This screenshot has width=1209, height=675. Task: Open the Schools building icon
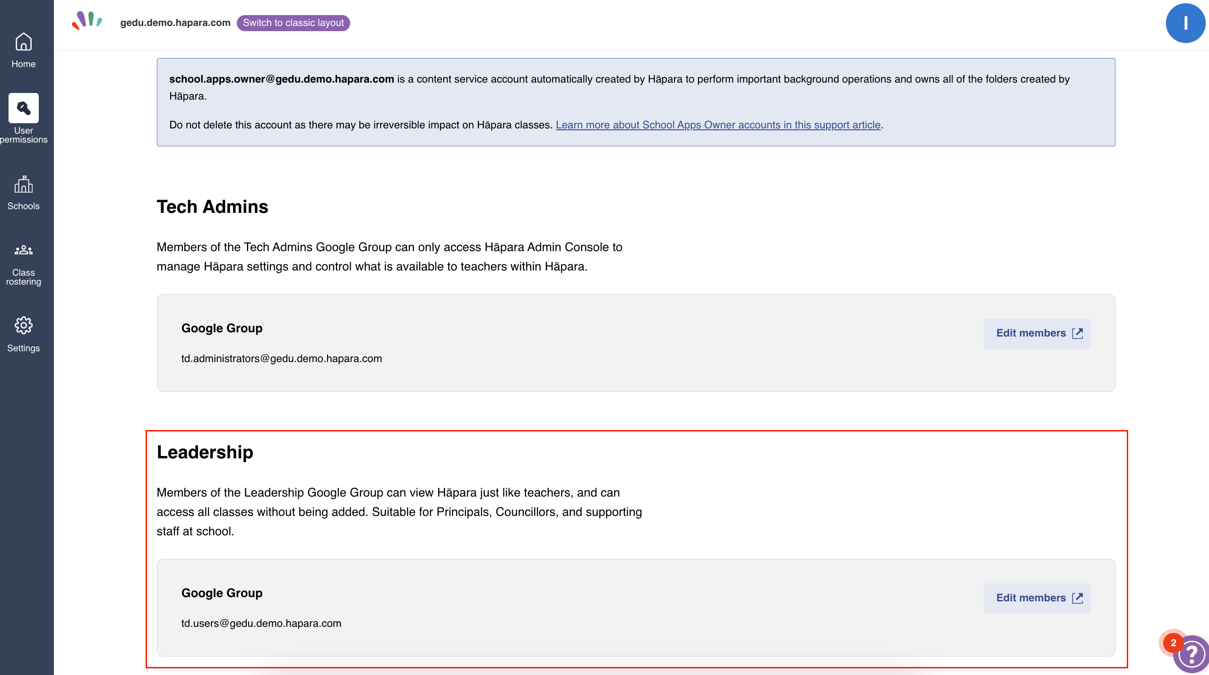point(23,185)
